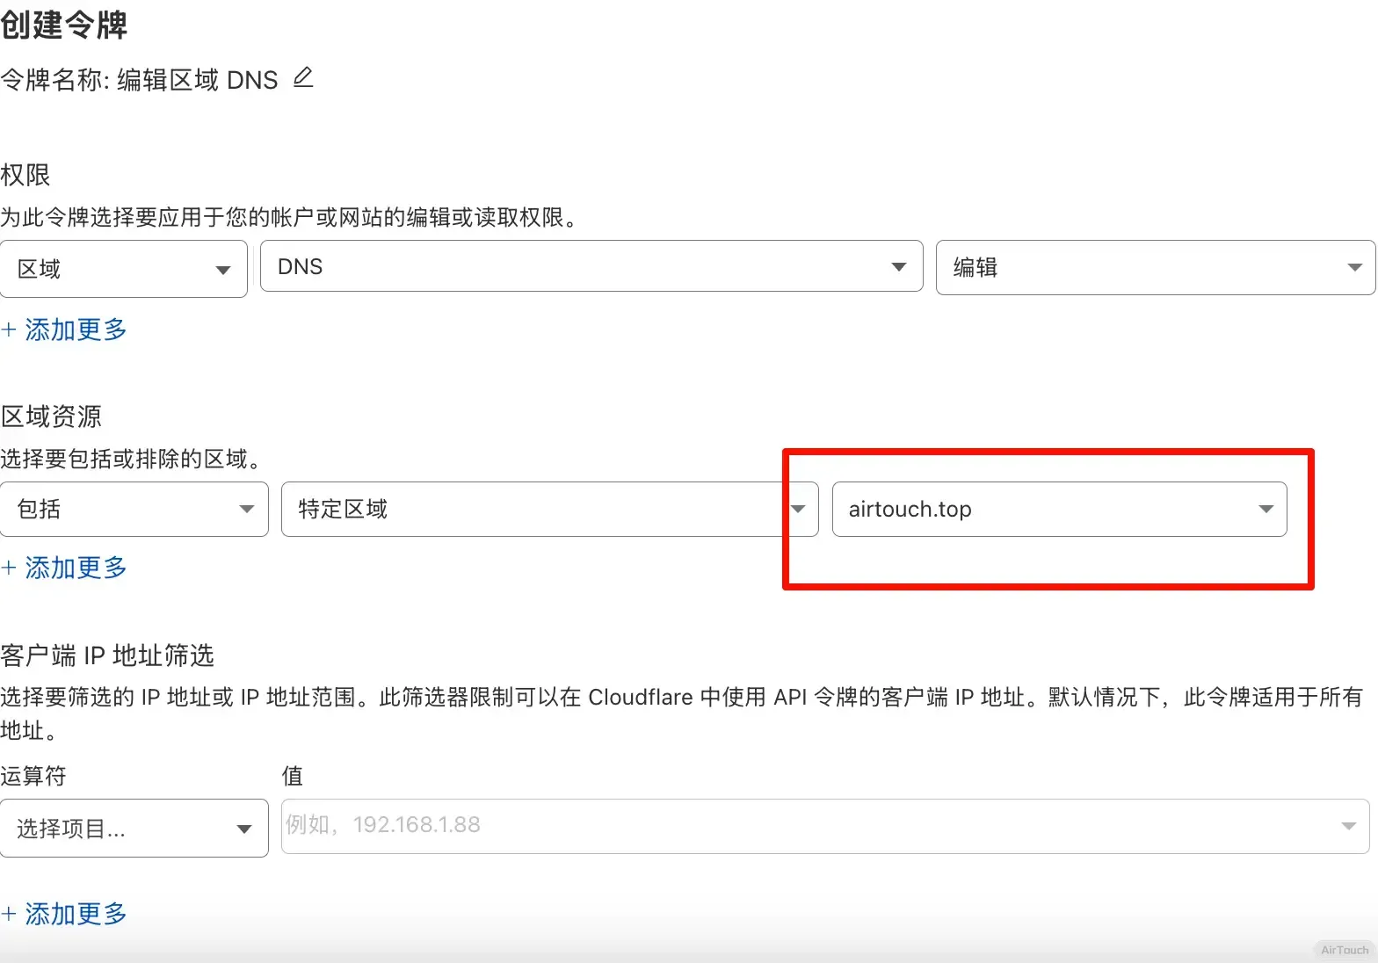Click the pencil icon to rename token
The width and height of the screenshot is (1378, 963).
click(x=303, y=78)
